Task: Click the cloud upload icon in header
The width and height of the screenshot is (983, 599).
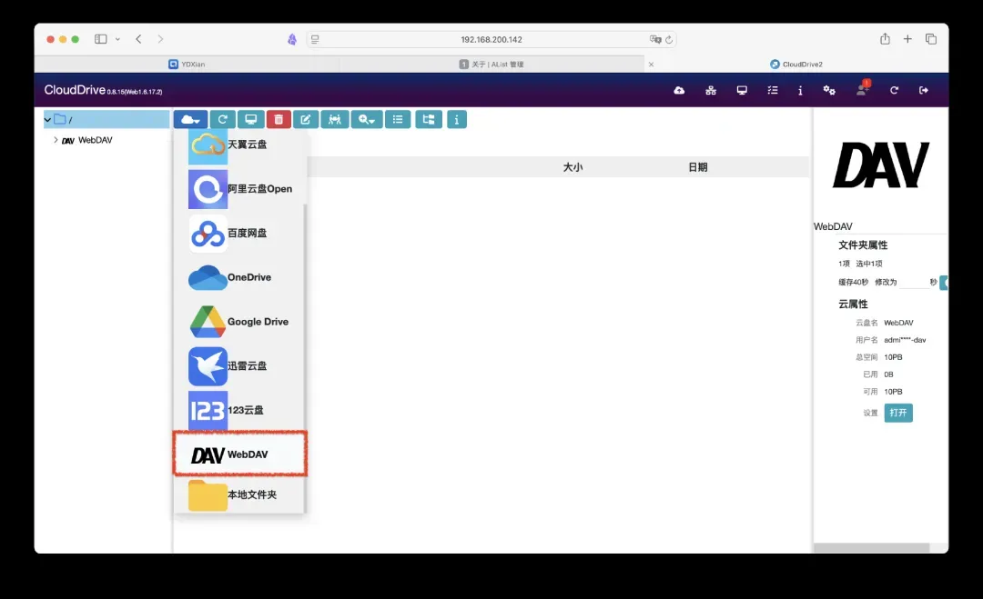Action: coord(679,90)
